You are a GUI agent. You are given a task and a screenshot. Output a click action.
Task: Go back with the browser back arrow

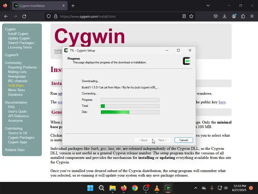6,16
